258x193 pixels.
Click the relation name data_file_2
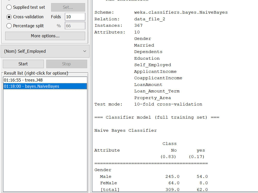click(150, 19)
